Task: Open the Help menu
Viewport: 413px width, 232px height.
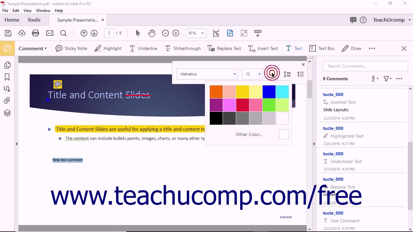Action: (x=59, y=11)
